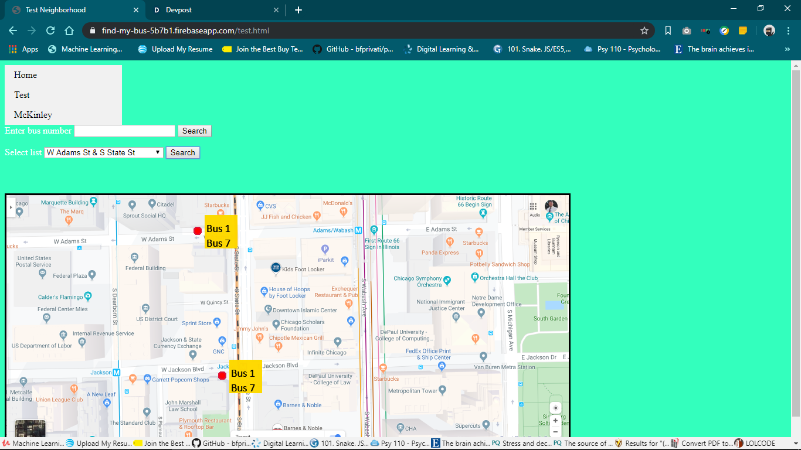Click the yellow Bus 1 Bus 7 label at Jackson
The image size is (801, 450).
[x=246, y=376]
